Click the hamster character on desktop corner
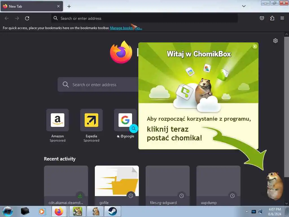This screenshot has width=289, height=217. [275, 186]
